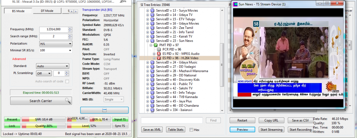Screen dimensions: 357x138
Task: Click the S icon beside Jaya Plus
Action: click(153, 101)
